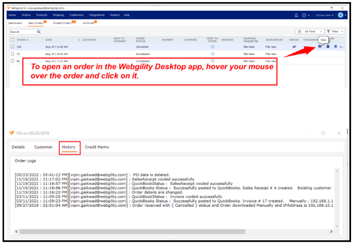Click the Order Status column header

point(140,40)
